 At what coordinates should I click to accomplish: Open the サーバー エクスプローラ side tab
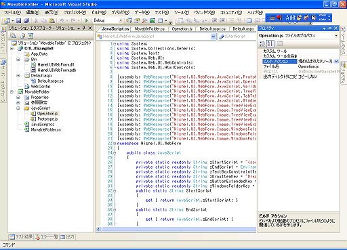pyautogui.click(x=3, y=81)
